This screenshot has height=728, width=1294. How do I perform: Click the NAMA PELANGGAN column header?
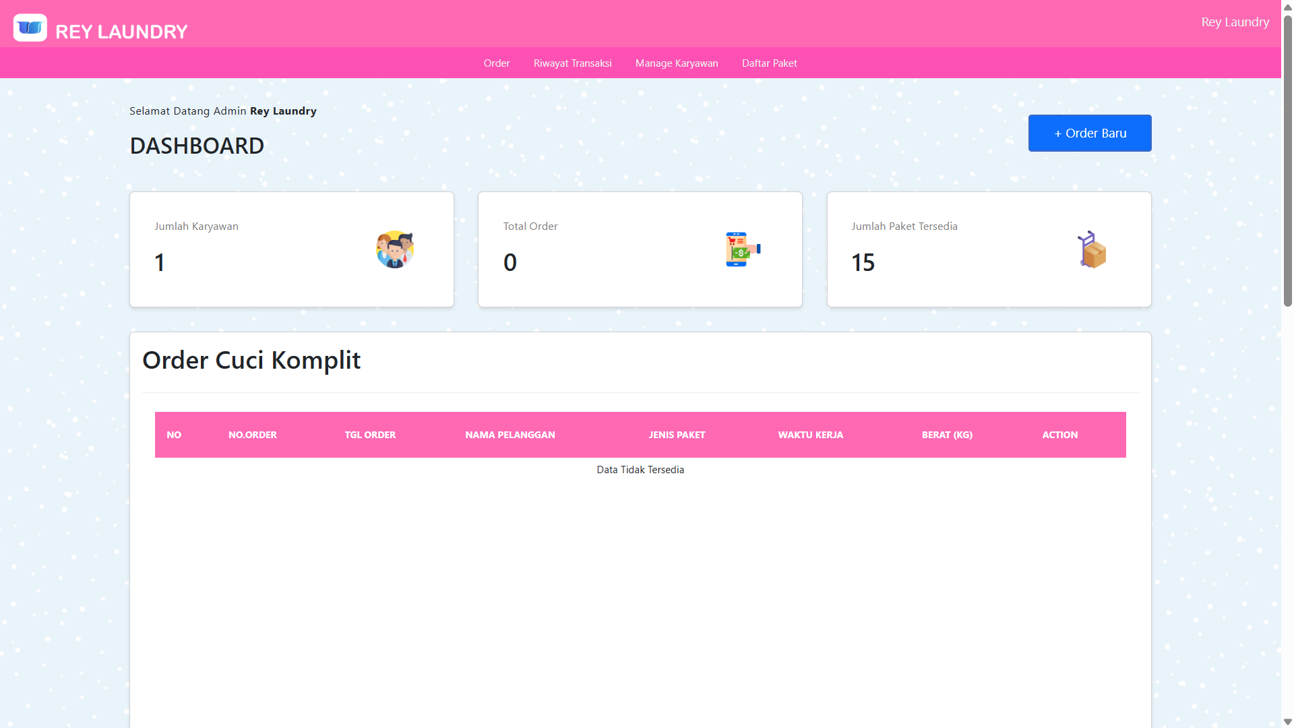click(510, 435)
